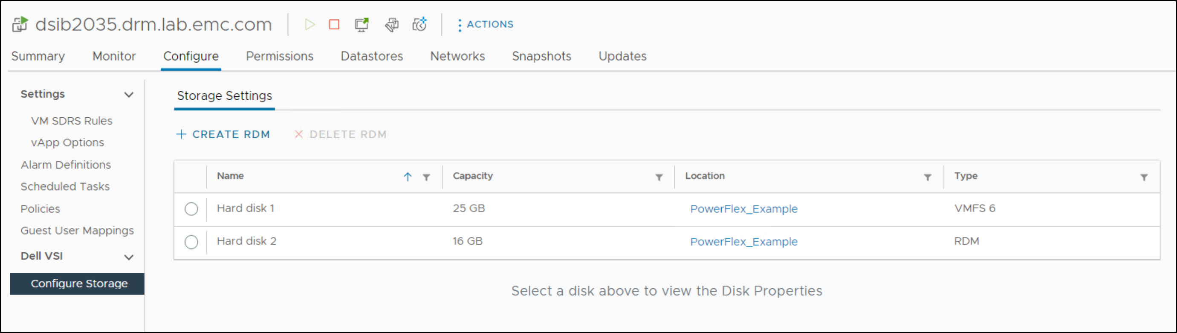Open the Datastores tab
The width and height of the screenshot is (1177, 333).
tap(371, 56)
